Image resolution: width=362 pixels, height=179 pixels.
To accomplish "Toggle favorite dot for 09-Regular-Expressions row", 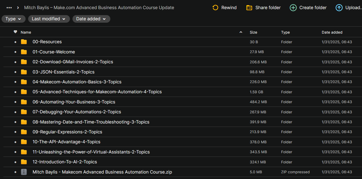I will 15,132.
